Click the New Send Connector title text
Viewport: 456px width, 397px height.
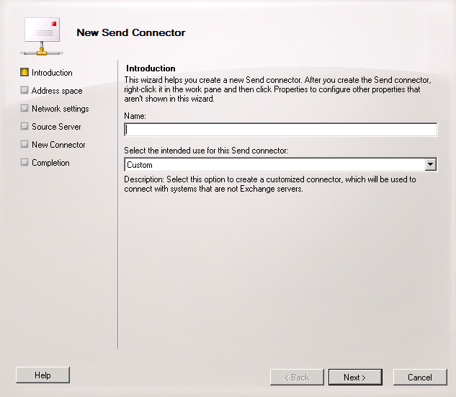(x=131, y=32)
